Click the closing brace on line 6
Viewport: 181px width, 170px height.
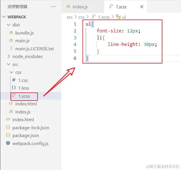87,58
